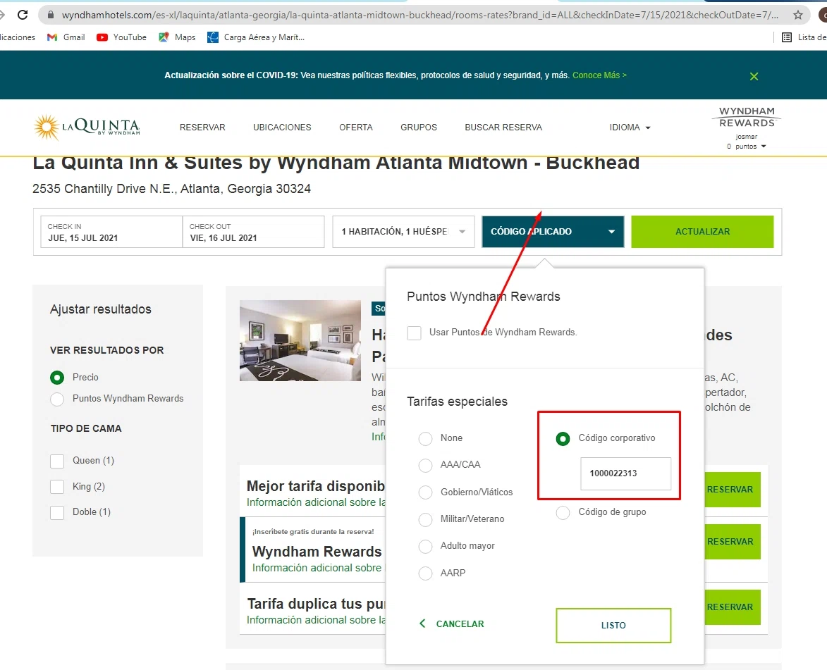
Task: Open the YouTube bookmark
Action: pyautogui.click(x=121, y=37)
